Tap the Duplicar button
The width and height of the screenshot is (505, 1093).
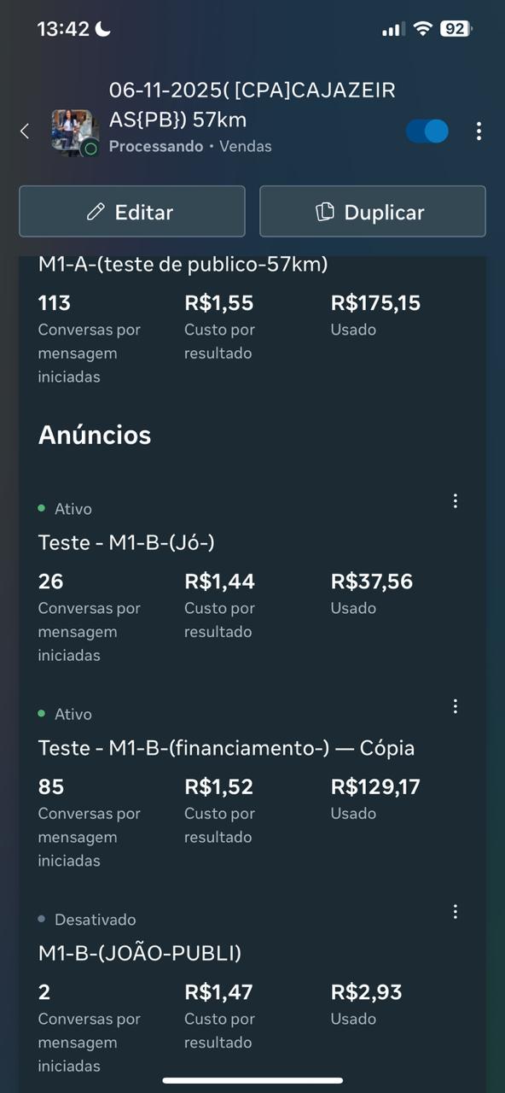coord(372,211)
